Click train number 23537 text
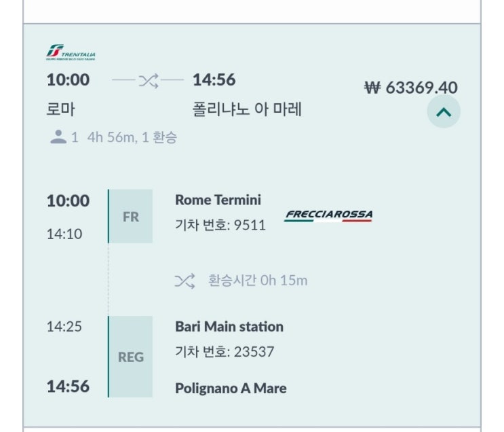This screenshot has width=504, height=432. pyautogui.click(x=225, y=352)
